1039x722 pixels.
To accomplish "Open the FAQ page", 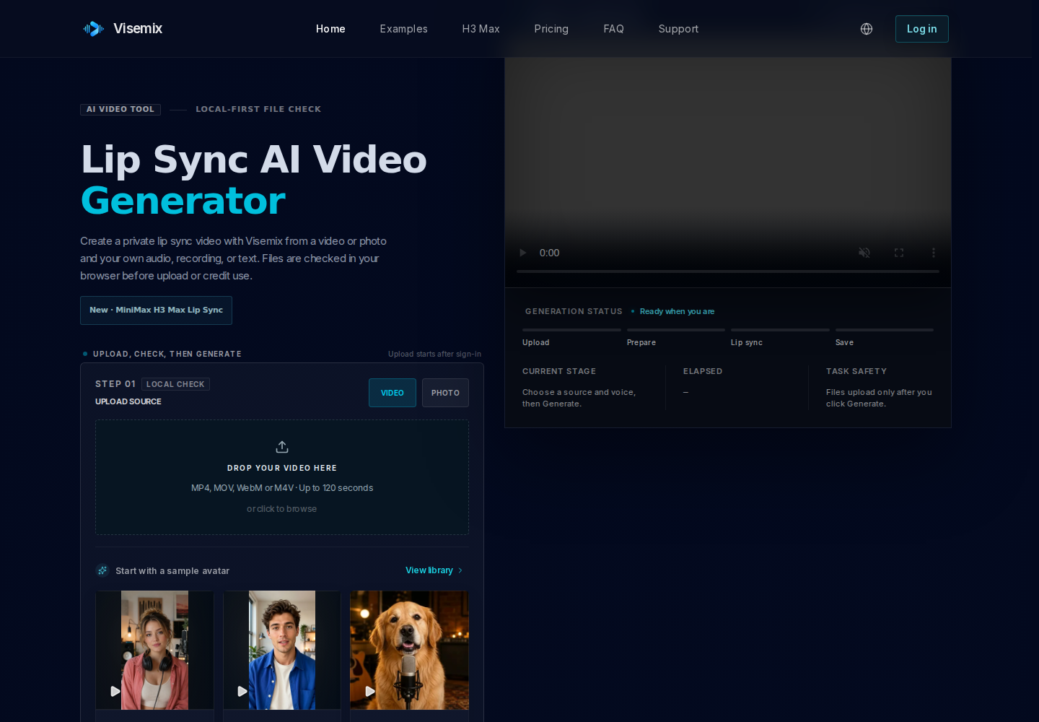I will 614,29.
